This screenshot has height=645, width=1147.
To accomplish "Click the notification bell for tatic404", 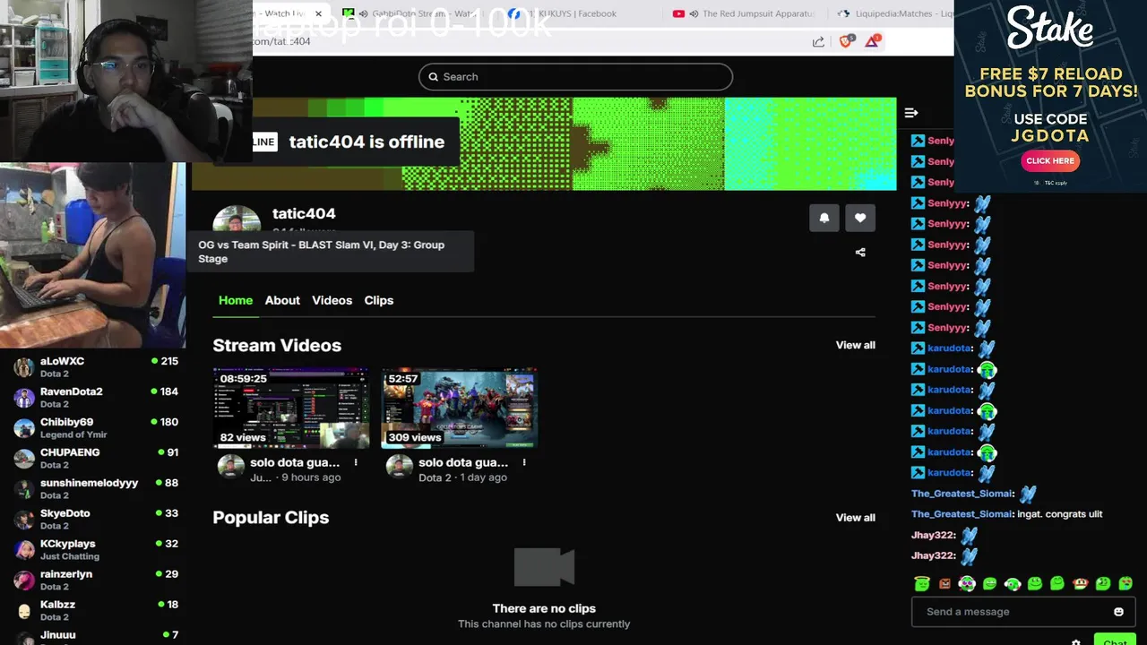I will (x=824, y=218).
